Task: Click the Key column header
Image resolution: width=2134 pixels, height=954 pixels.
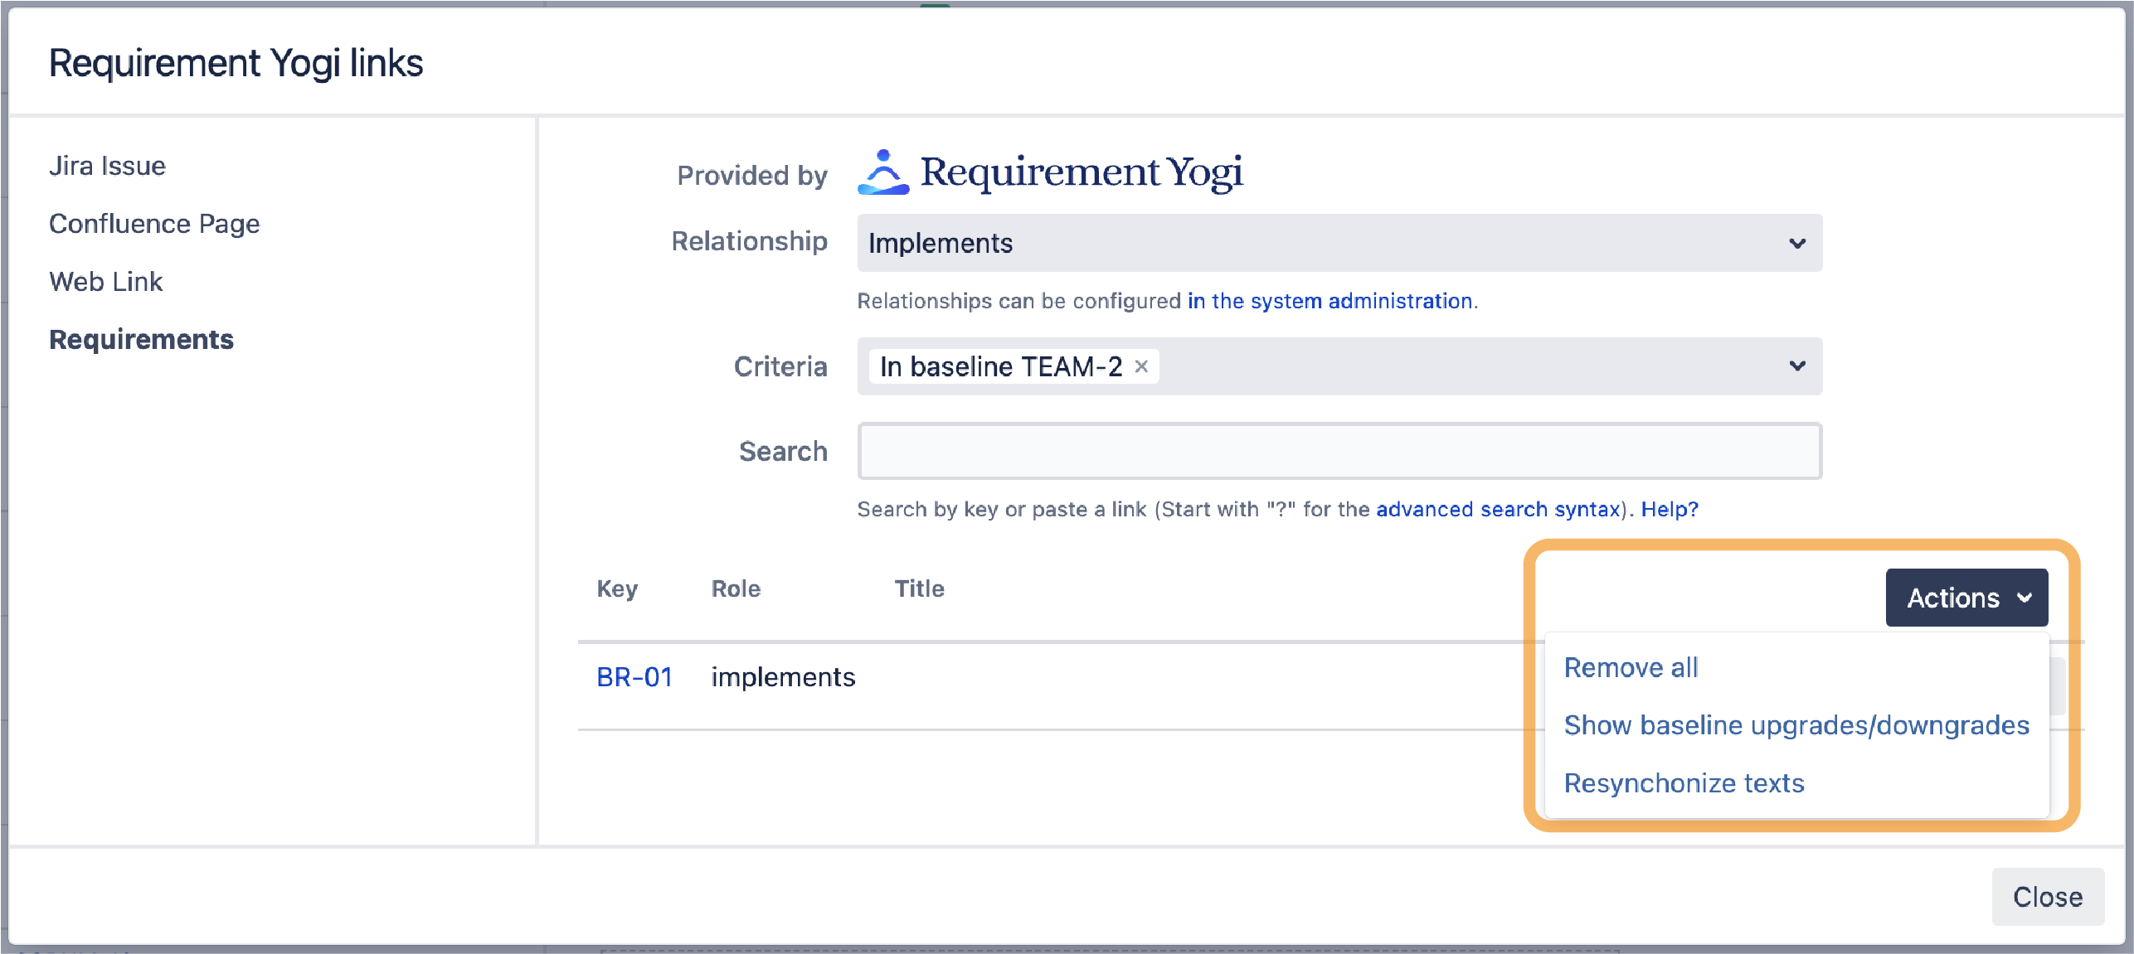Action: coord(617,588)
